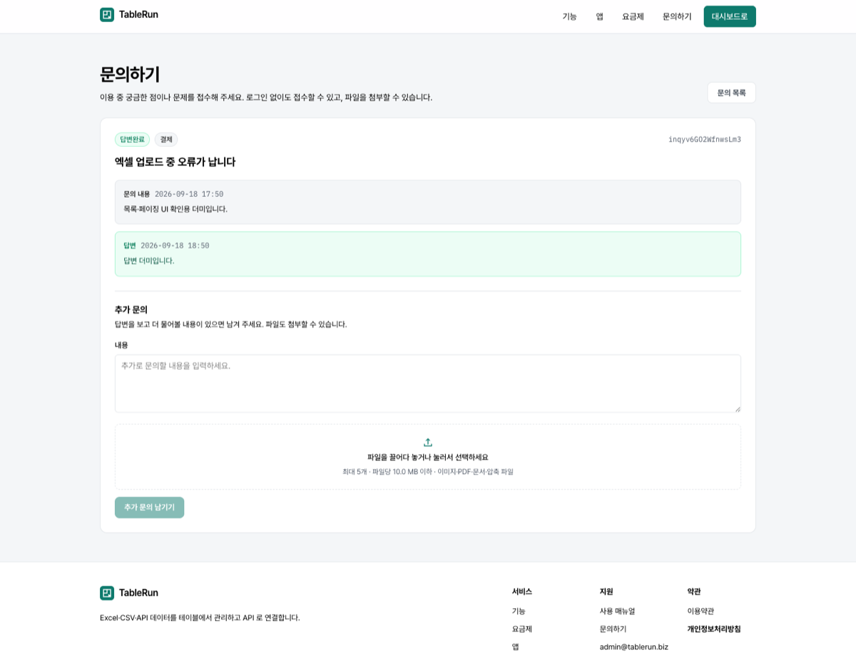Click the text 목록·페이징 UI 확인용 더미입니다.
The height and width of the screenshot is (653, 856).
(x=175, y=209)
